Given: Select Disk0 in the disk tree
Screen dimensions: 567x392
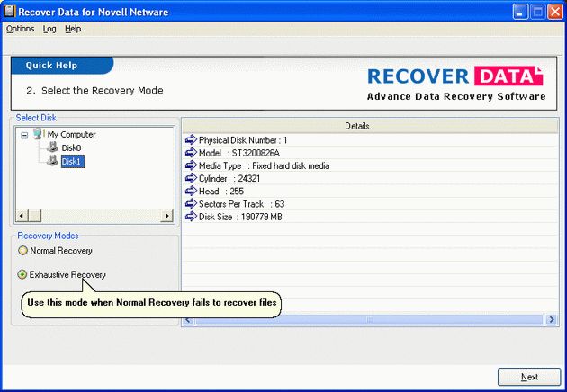Looking at the screenshot, I should pos(71,147).
